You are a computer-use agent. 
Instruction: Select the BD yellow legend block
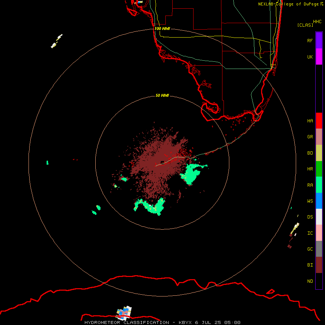319,153
